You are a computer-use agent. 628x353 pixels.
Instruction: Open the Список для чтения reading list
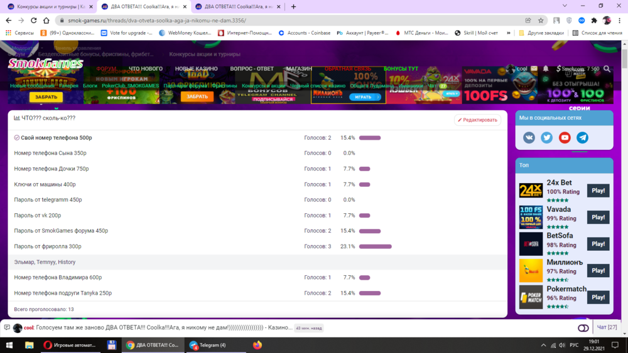pos(597,33)
